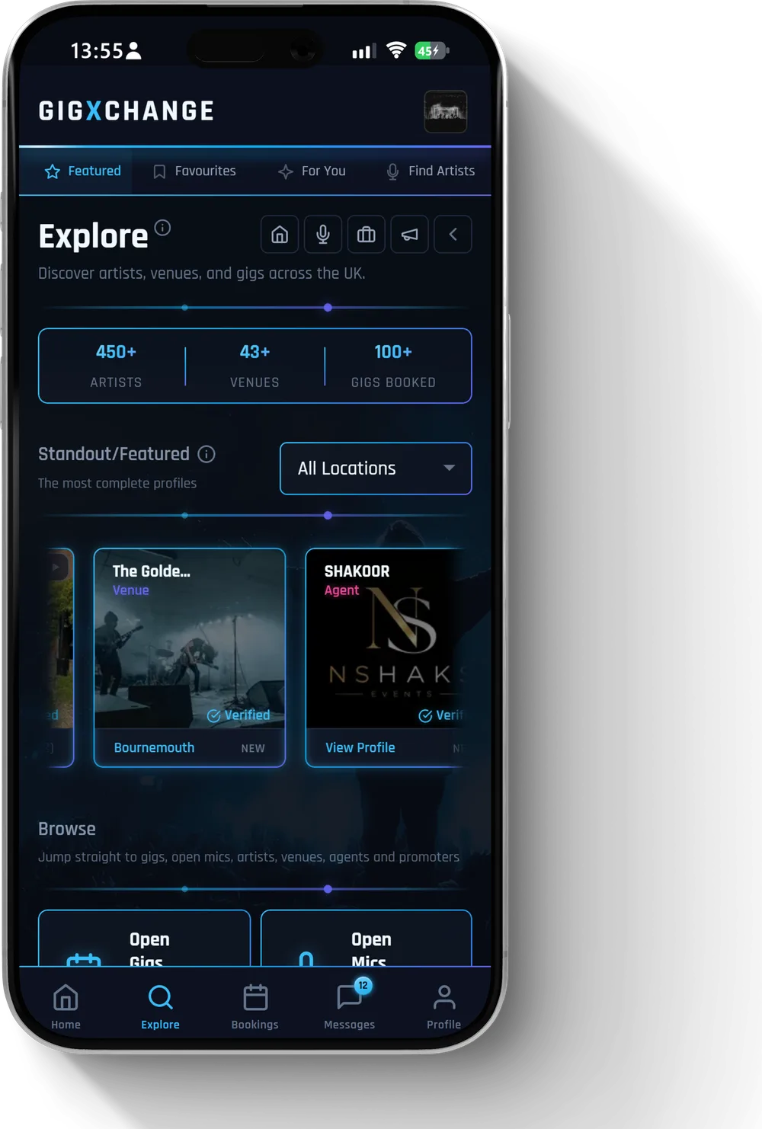Image resolution: width=762 pixels, height=1129 pixels.
Task: Select the briefcase filter icon
Action: [367, 235]
